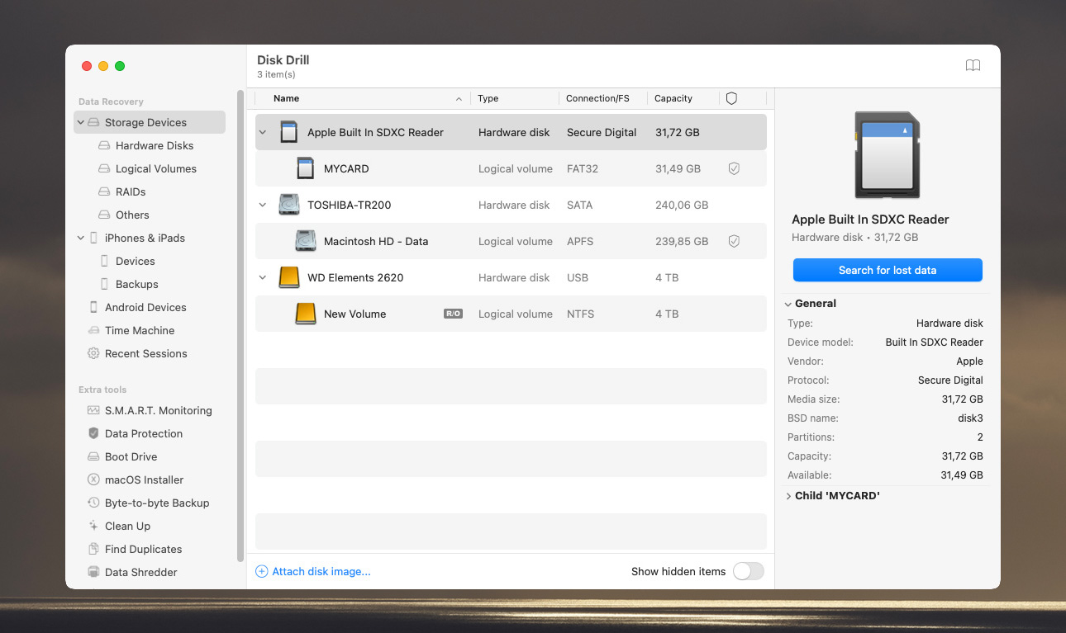Viewport: 1066px width, 633px height.
Task: Click the Backups phone icon in sidebar
Action: pyautogui.click(x=104, y=284)
